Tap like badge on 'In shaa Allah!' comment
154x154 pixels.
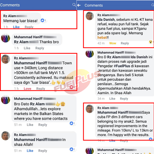[x=72, y=149]
